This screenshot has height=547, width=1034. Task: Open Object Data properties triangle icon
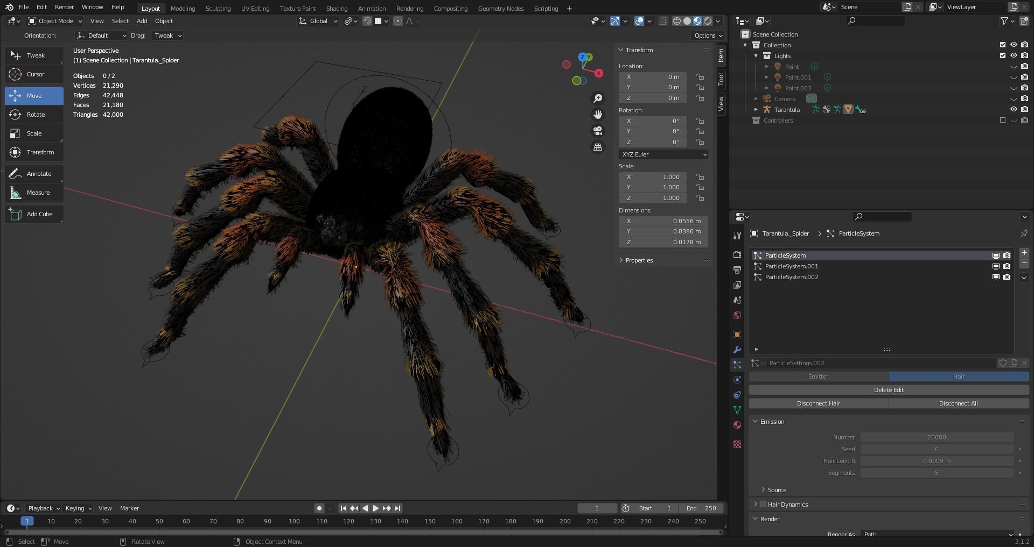[x=737, y=410]
